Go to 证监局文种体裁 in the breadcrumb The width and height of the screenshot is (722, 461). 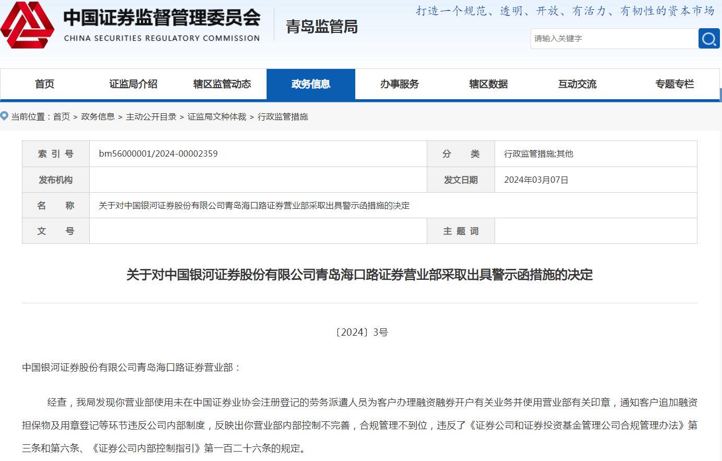[217, 116]
